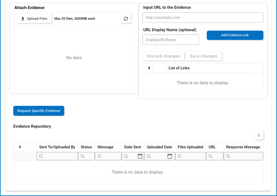Click the Status column header to sort
Viewport: 277px width, 196px height.
pos(86,147)
